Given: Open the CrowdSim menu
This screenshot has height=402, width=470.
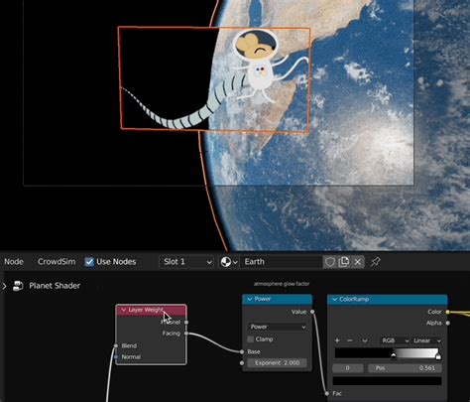Looking at the screenshot, I should (x=57, y=262).
